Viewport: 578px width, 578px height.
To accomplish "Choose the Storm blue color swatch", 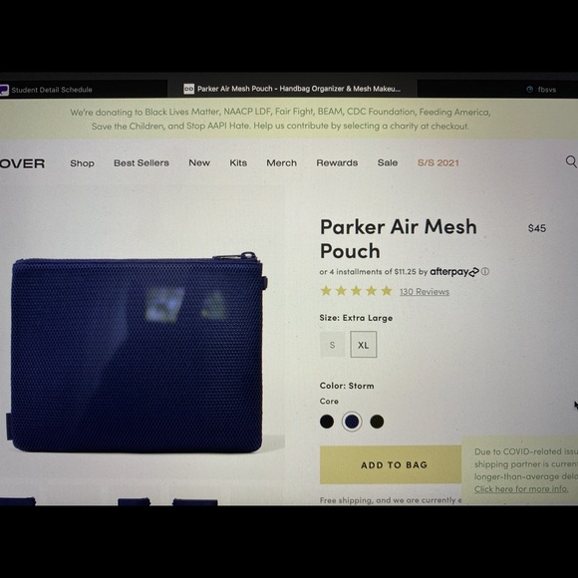I will 352,422.
